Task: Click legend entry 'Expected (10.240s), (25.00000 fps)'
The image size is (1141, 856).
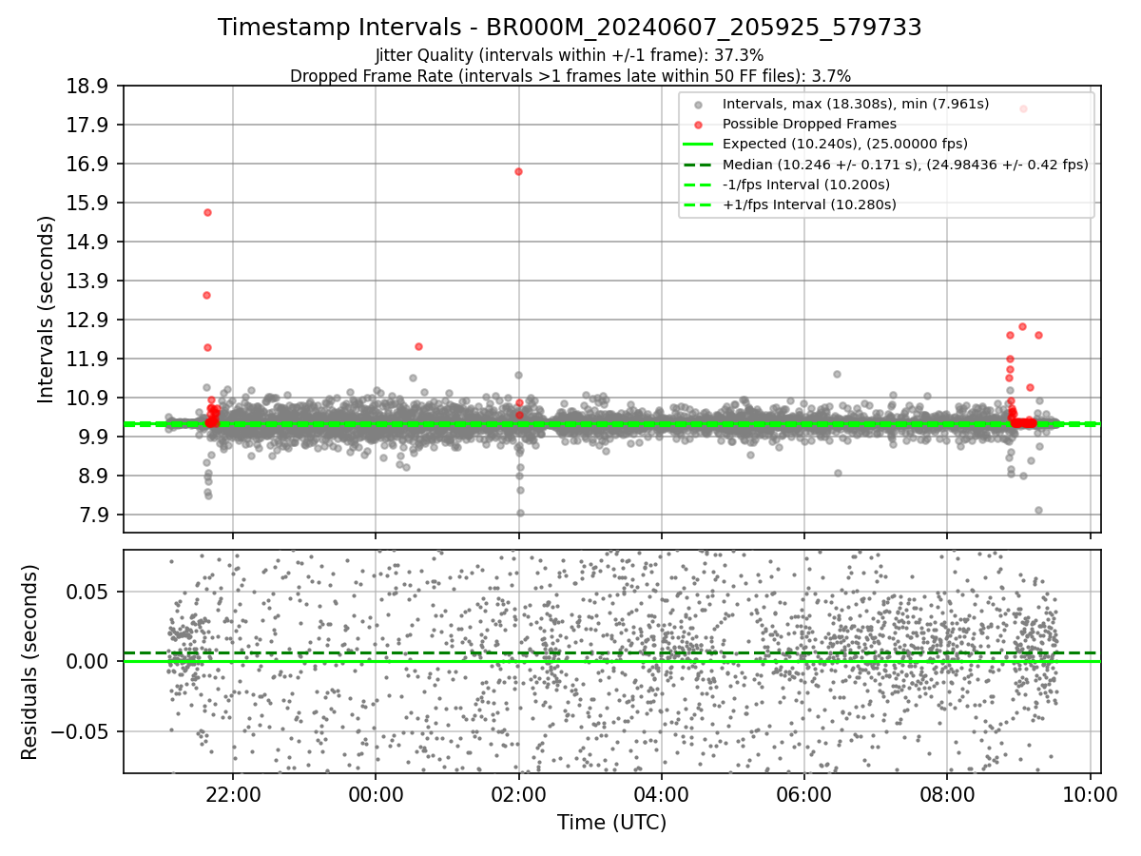Action: point(845,144)
